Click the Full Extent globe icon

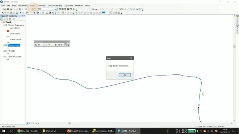pyautogui.click(x=11, y=13)
